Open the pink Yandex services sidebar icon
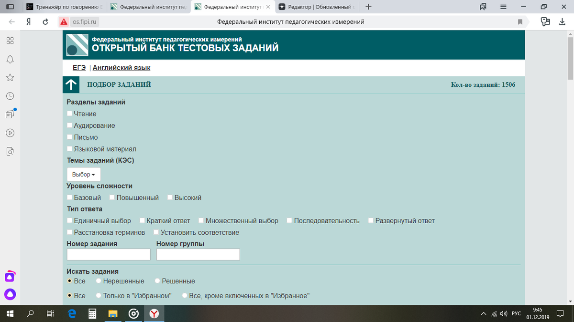 pos(10,276)
